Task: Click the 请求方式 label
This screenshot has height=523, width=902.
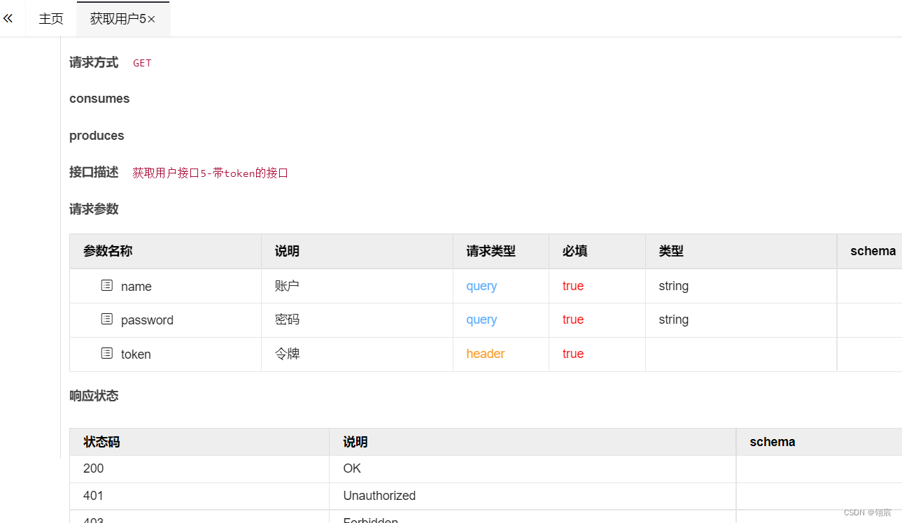Action: [x=94, y=62]
